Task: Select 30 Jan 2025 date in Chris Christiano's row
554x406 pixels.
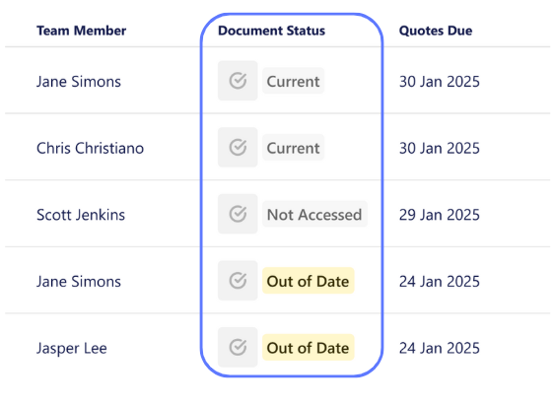Action: 440,148
